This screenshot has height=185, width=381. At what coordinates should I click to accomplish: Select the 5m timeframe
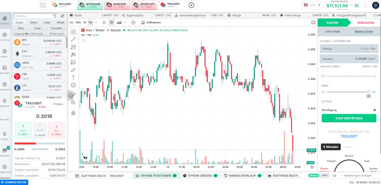point(90,22)
